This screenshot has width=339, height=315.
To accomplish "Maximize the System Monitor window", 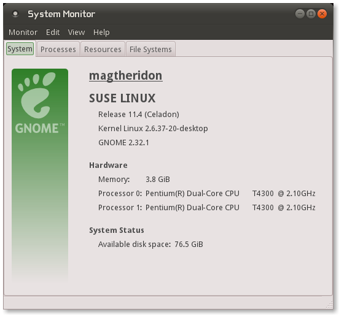I will coord(311,14).
